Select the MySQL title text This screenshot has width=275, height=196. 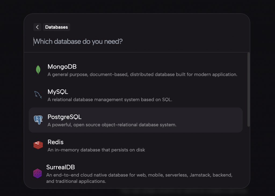(58, 92)
